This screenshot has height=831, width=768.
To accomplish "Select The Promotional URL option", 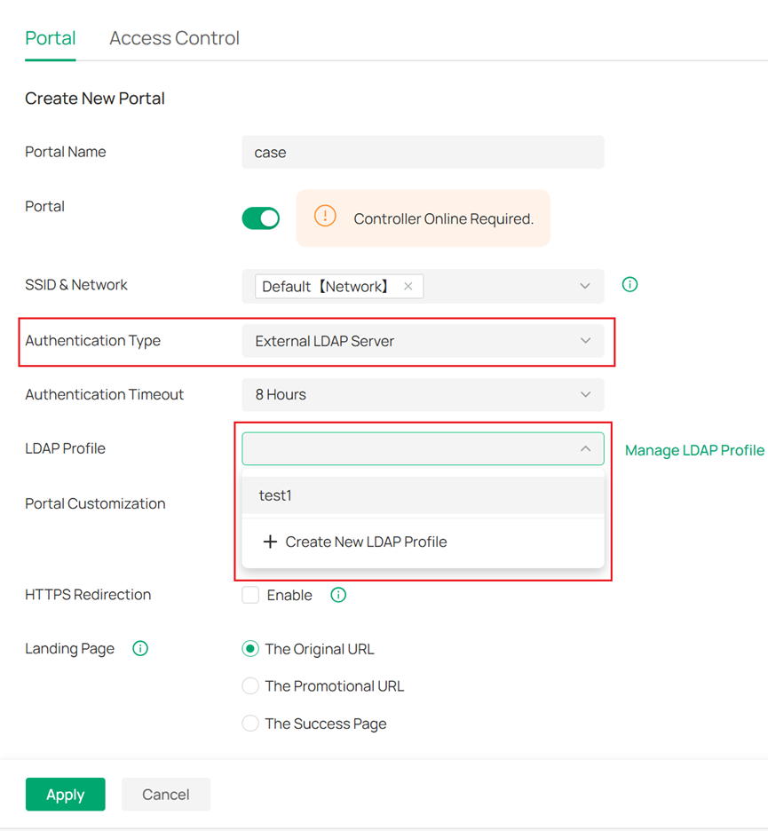I will click(x=250, y=685).
